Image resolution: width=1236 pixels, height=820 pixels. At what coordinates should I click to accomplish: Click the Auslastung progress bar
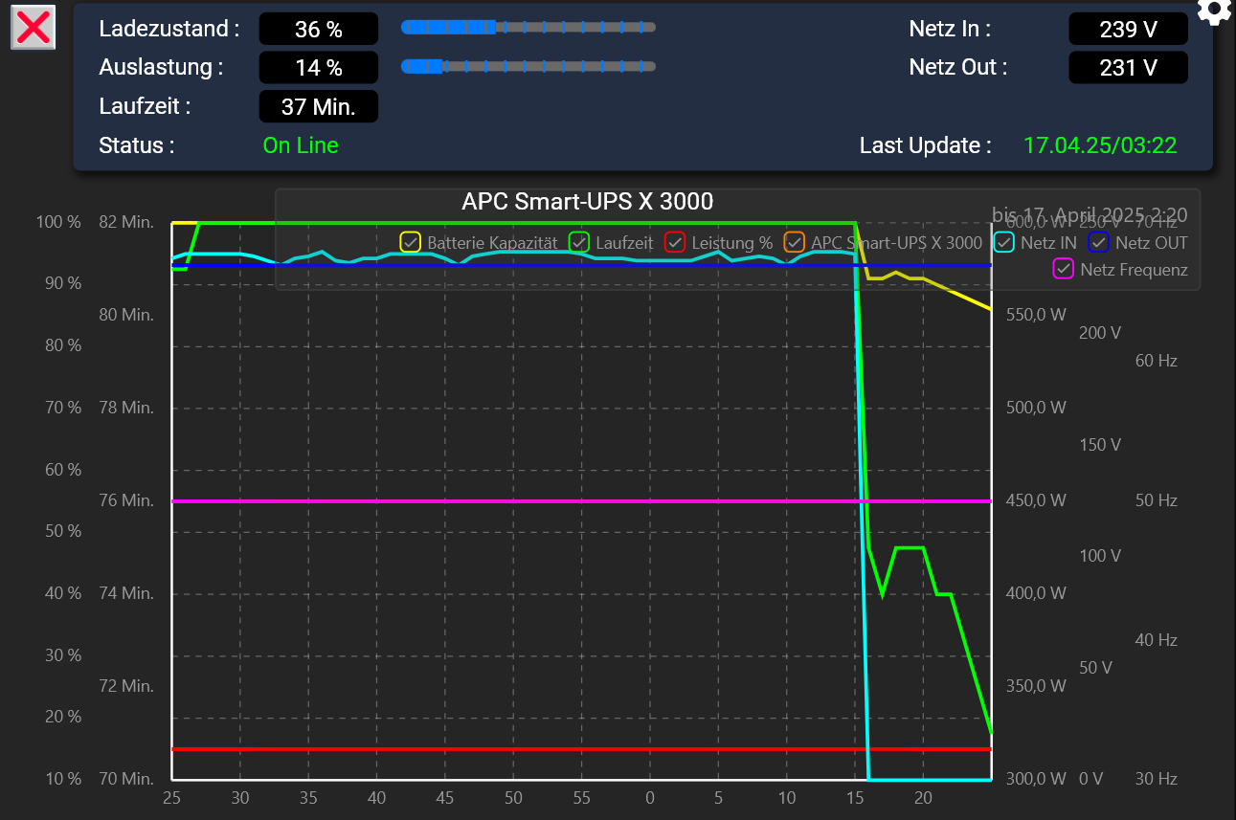(528, 66)
